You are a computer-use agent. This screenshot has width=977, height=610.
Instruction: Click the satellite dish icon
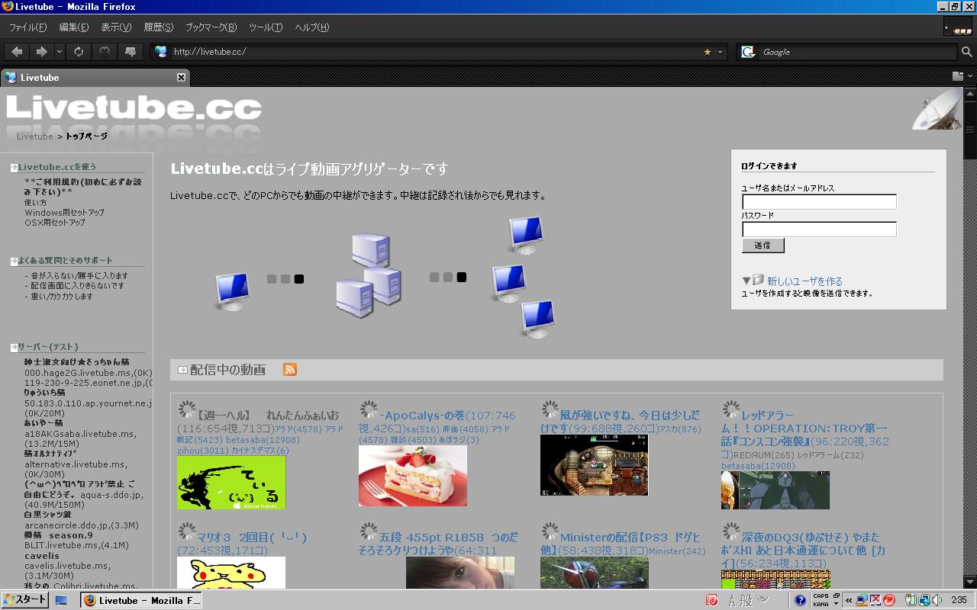[x=937, y=110]
